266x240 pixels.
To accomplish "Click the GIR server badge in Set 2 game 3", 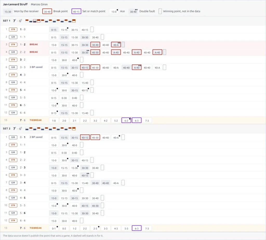I will click(13, 152).
